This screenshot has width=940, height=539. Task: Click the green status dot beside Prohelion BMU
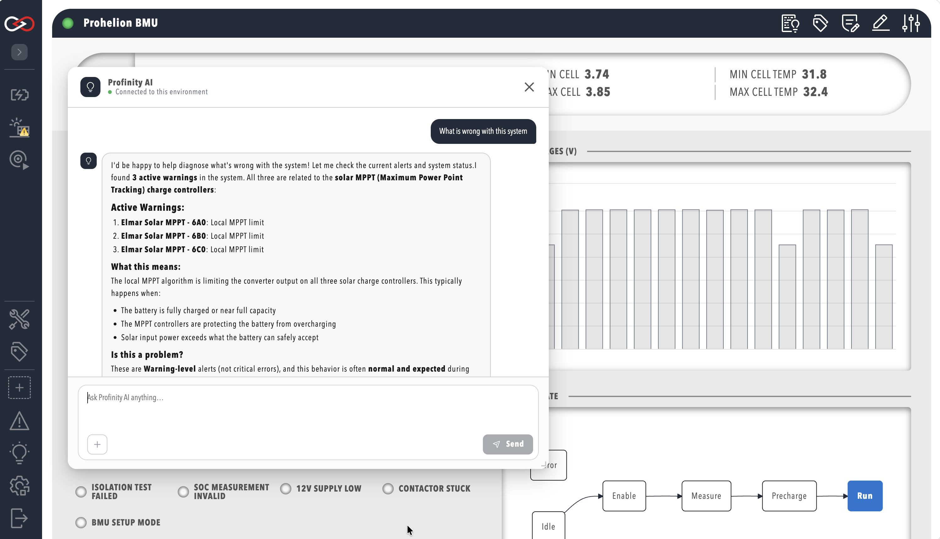click(x=68, y=23)
